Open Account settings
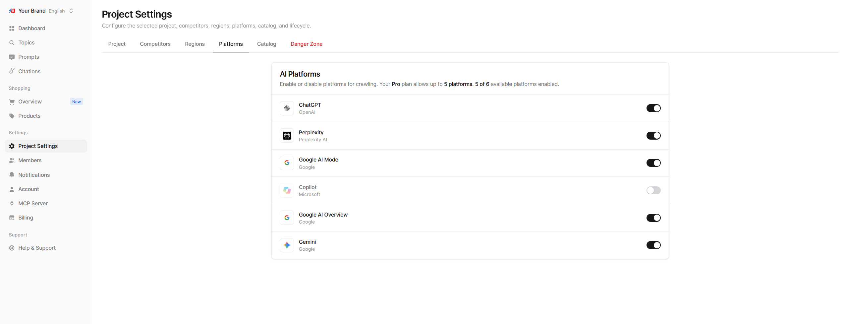This screenshot has height=324, width=848. pyautogui.click(x=46, y=189)
